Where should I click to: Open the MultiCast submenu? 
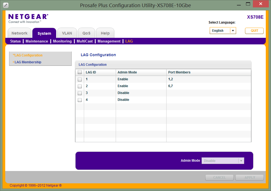click(85, 41)
